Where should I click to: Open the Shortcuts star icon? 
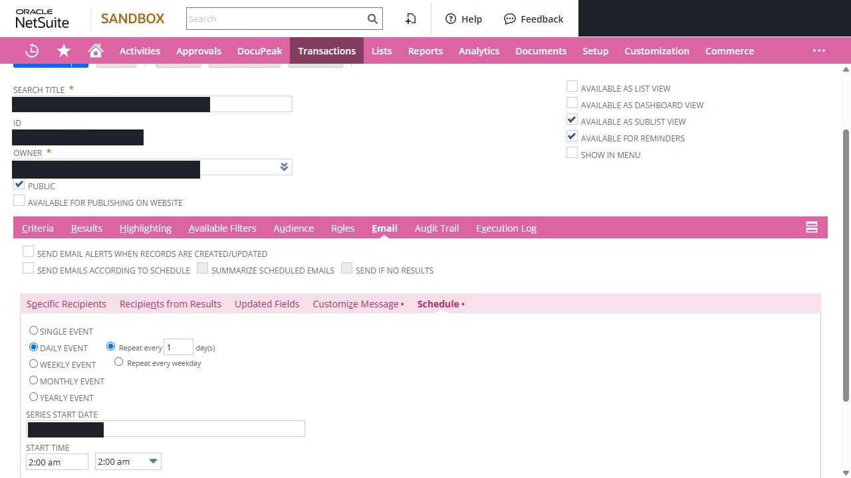[x=64, y=50]
